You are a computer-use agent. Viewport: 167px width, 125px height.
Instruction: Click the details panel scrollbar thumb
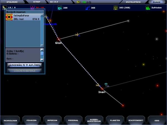42,54
